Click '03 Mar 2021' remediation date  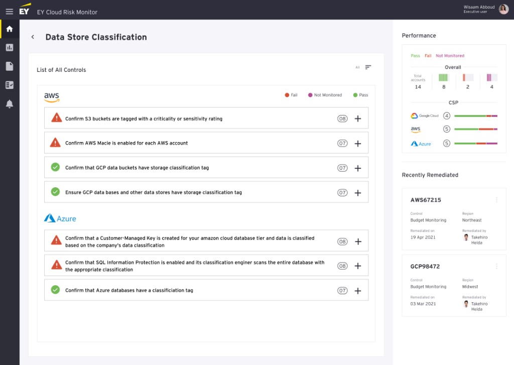tap(423, 304)
